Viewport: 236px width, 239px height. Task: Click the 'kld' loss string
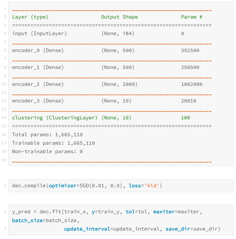click(x=152, y=186)
